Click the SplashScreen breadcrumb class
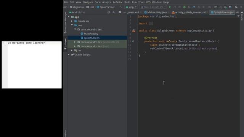The height and width of the screenshot is (137, 244). pyautogui.click(x=106, y=7)
